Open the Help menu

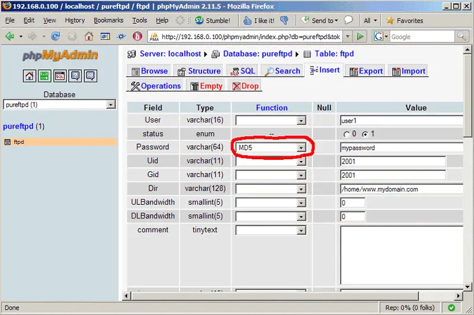pos(162,20)
